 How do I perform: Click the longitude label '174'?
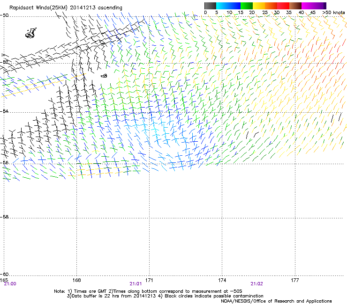pyautogui.click(x=222, y=280)
